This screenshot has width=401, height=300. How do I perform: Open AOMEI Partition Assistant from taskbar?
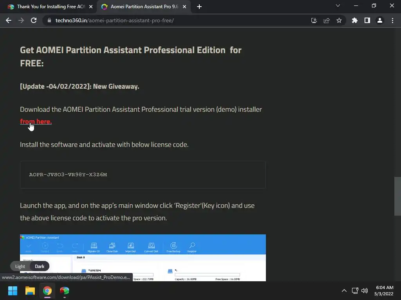(65, 291)
